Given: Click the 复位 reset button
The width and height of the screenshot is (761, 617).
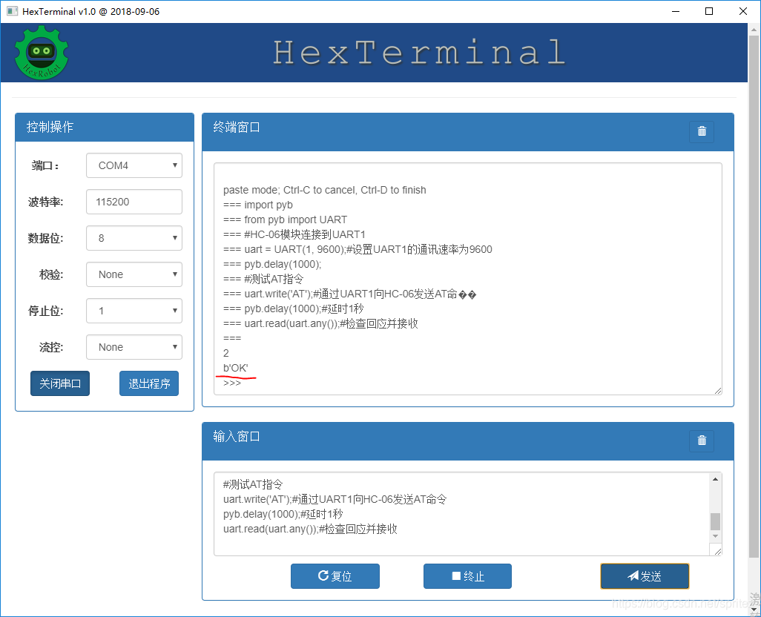Looking at the screenshot, I should click(x=335, y=576).
